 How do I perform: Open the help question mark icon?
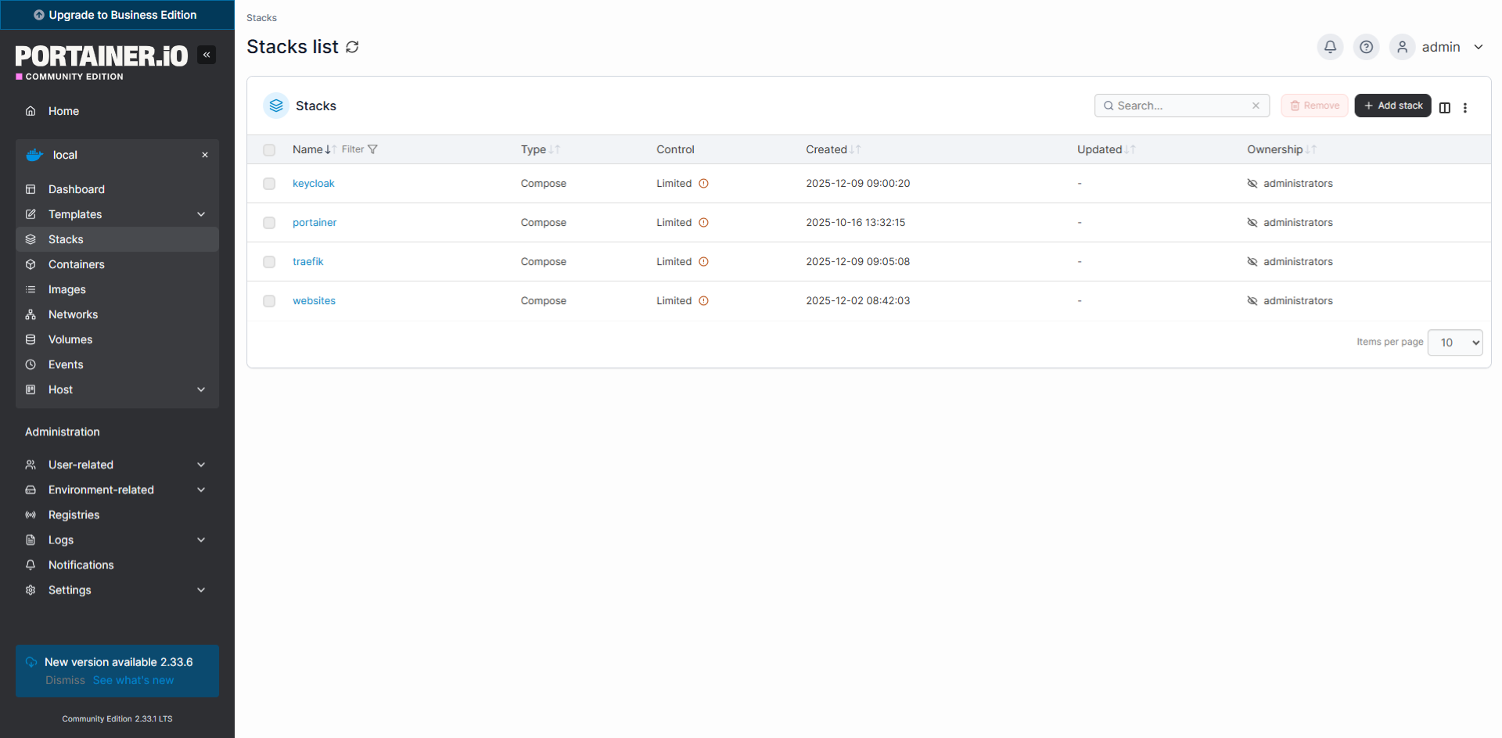click(1366, 47)
